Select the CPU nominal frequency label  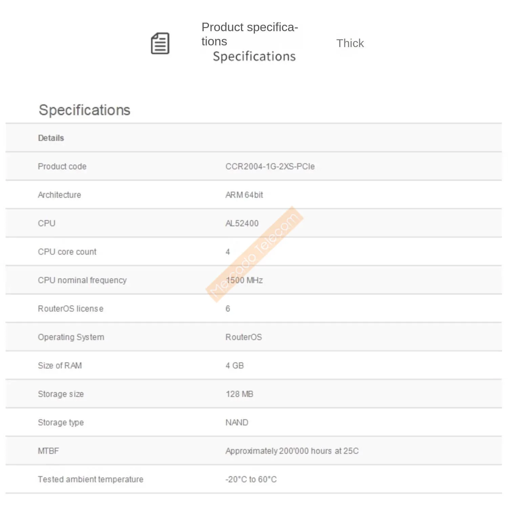coord(82,280)
